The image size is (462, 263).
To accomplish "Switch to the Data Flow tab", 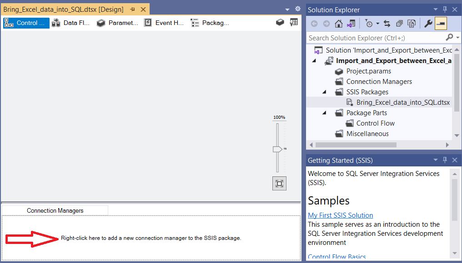I will point(71,23).
